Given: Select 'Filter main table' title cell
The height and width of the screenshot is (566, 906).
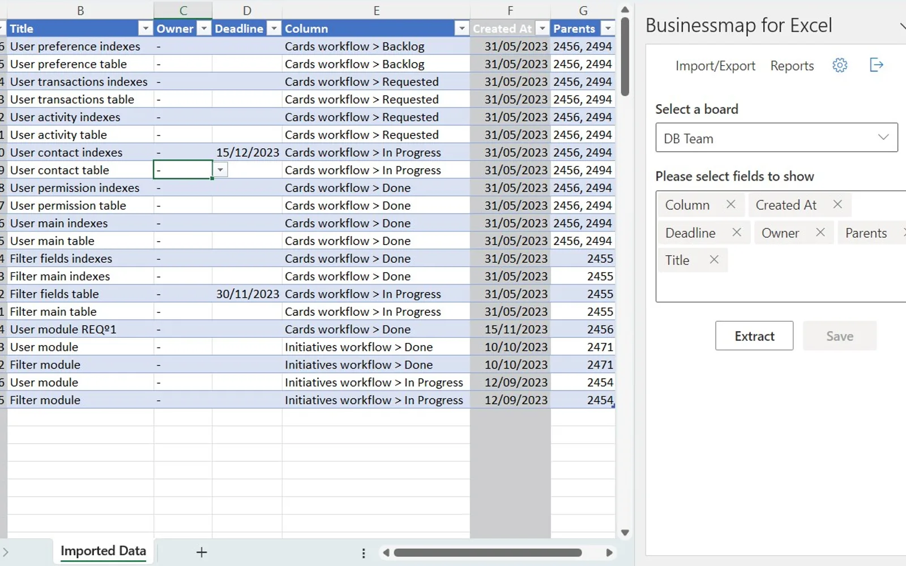Looking at the screenshot, I should pyautogui.click(x=80, y=312).
